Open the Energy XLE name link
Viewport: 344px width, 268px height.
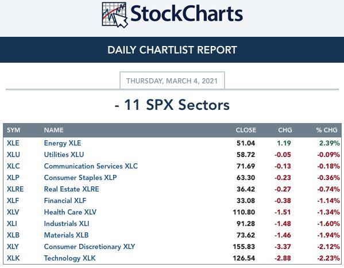63,143
